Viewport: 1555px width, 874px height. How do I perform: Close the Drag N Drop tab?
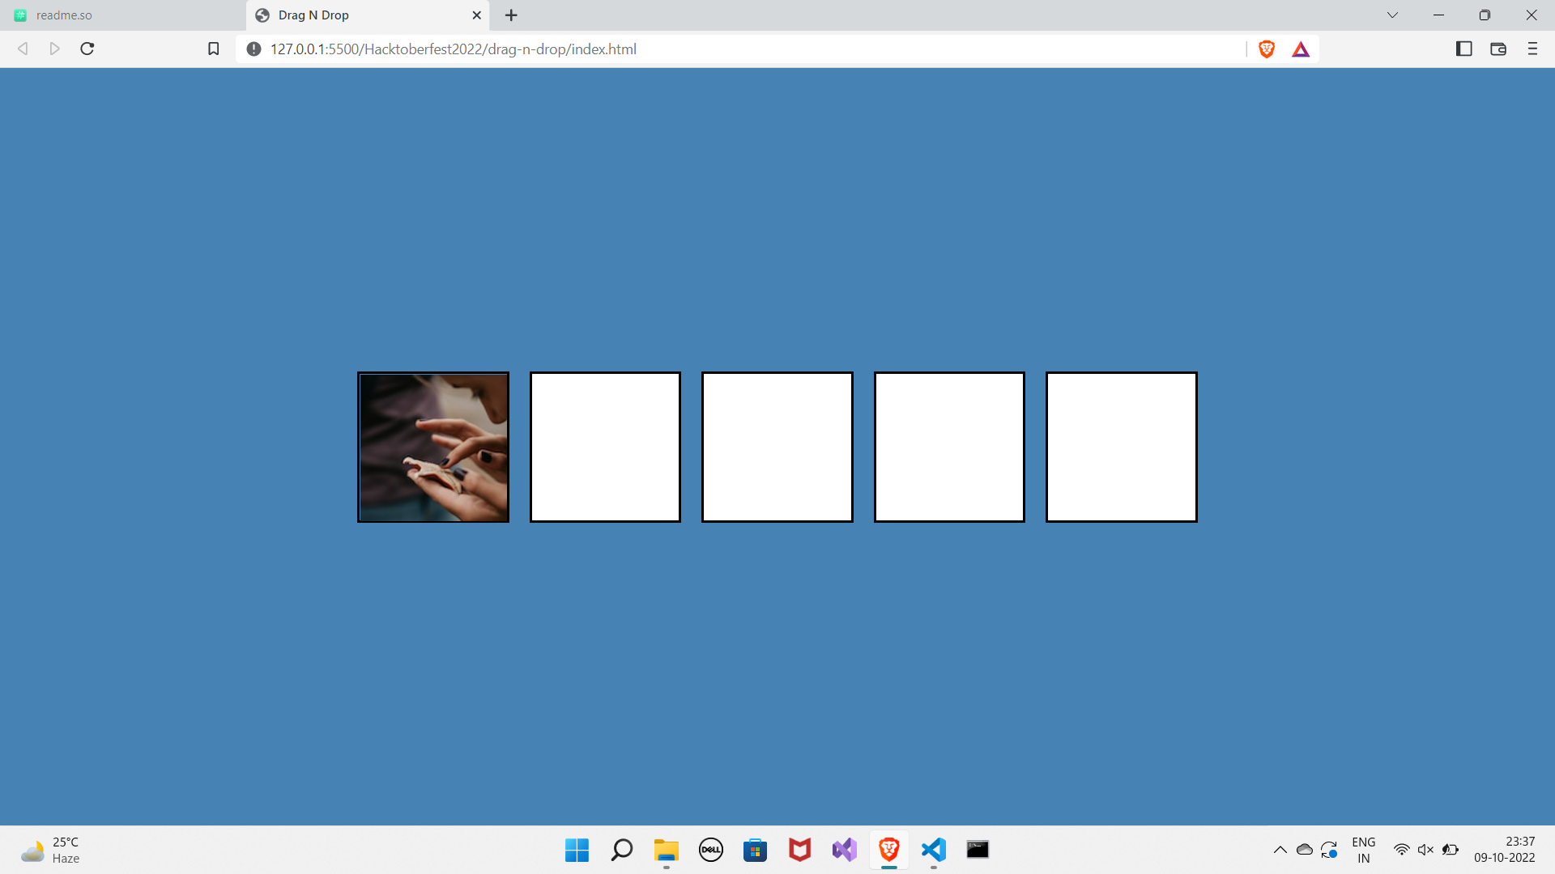(476, 15)
